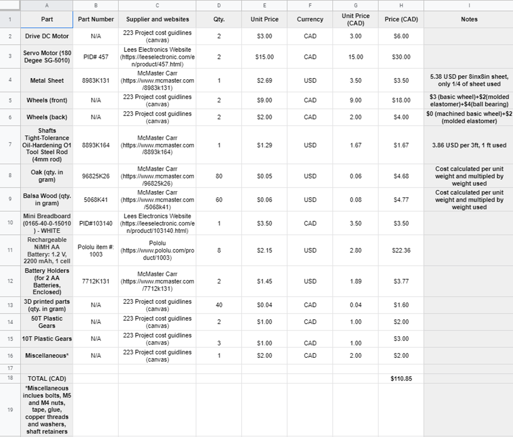Select the '1.67' unit price CAD cell
This screenshot has height=437, width=513.
(356, 145)
